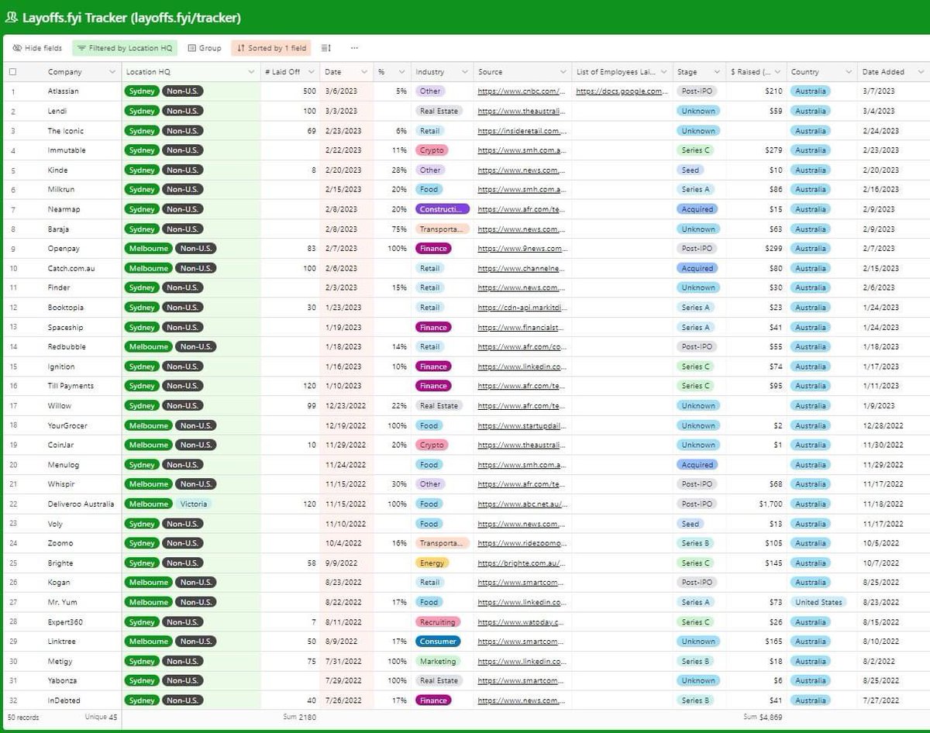Click the Sum 2180 summary in footer

pos(299,718)
